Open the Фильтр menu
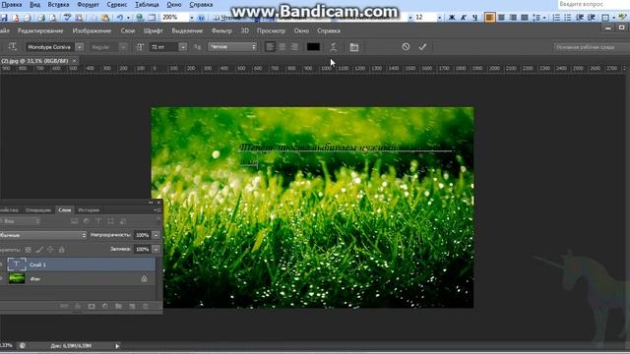The image size is (630, 354). click(221, 30)
